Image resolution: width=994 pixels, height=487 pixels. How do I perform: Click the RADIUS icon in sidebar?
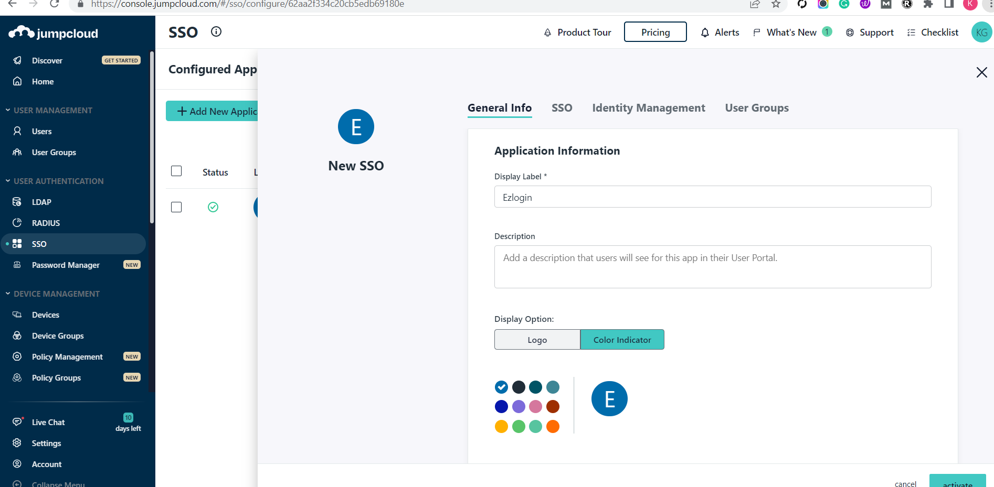pos(17,223)
